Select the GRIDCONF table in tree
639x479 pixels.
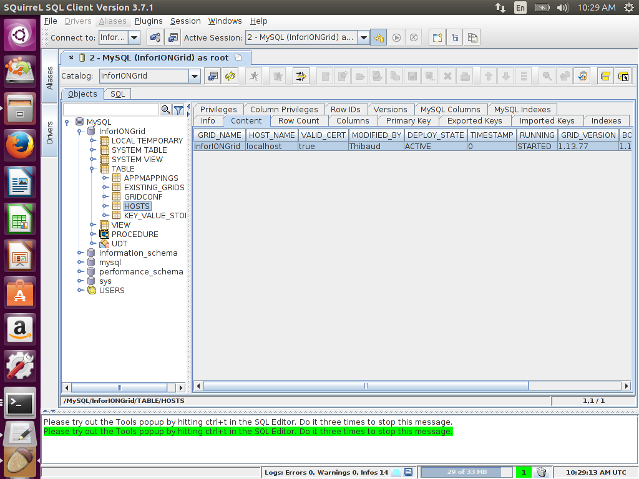143,196
